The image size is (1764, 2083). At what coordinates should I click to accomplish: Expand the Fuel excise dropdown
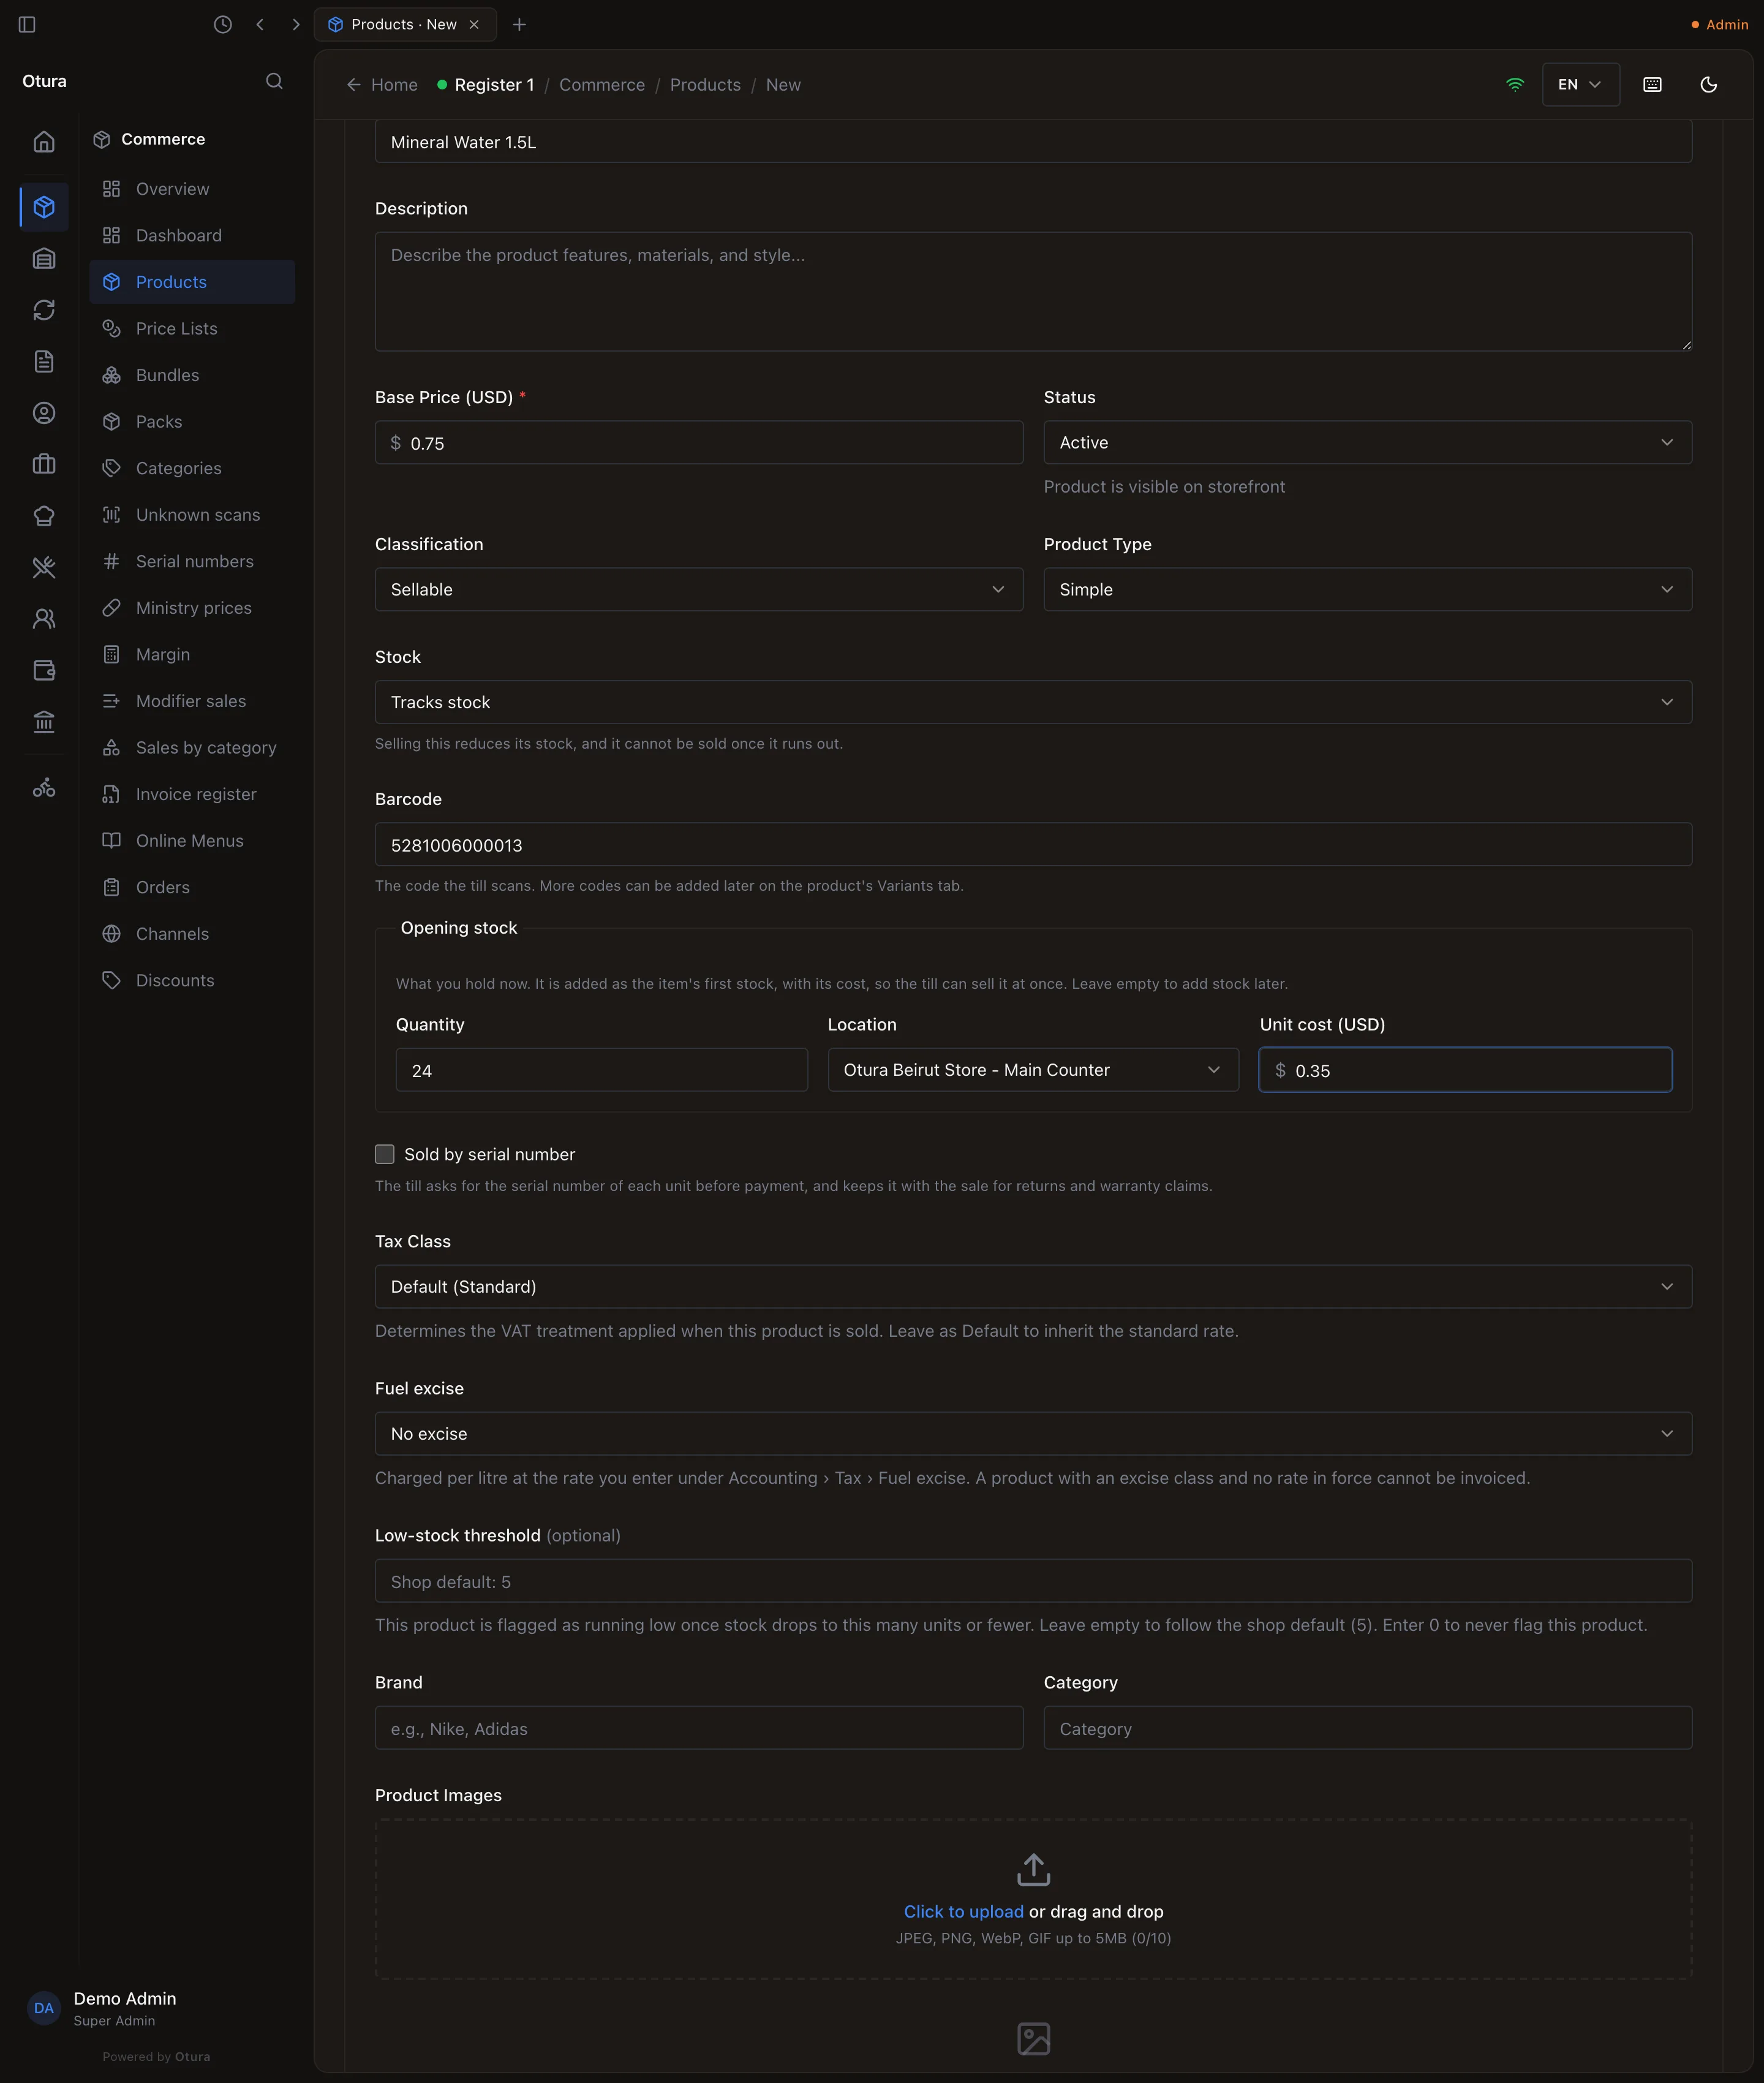(x=1033, y=1433)
